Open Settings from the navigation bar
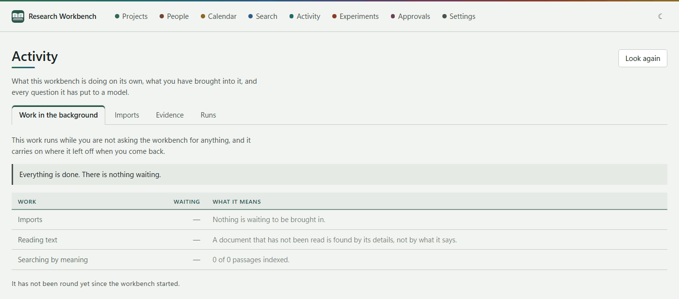 pos(459,16)
